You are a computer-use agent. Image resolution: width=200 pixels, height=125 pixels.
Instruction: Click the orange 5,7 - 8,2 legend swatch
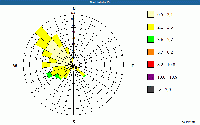(x=151, y=52)
